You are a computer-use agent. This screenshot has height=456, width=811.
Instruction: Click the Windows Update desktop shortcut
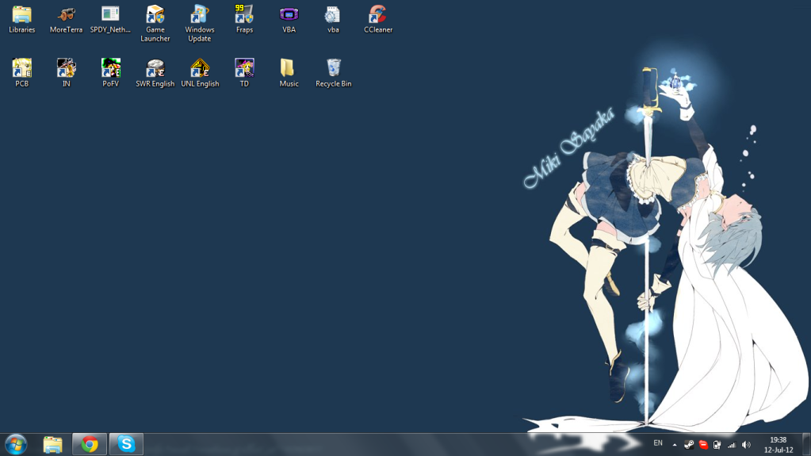click(200, 16)
